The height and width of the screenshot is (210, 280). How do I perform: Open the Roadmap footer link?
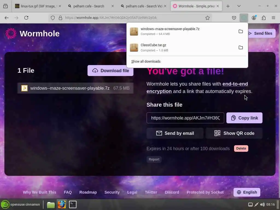point(88,192)
